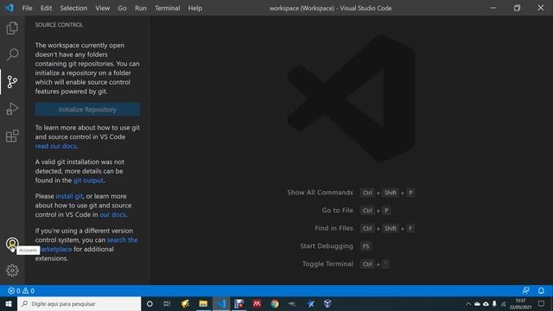Click the cloud upload tray icon
553x311 pixels.
(x=486, y=303)
